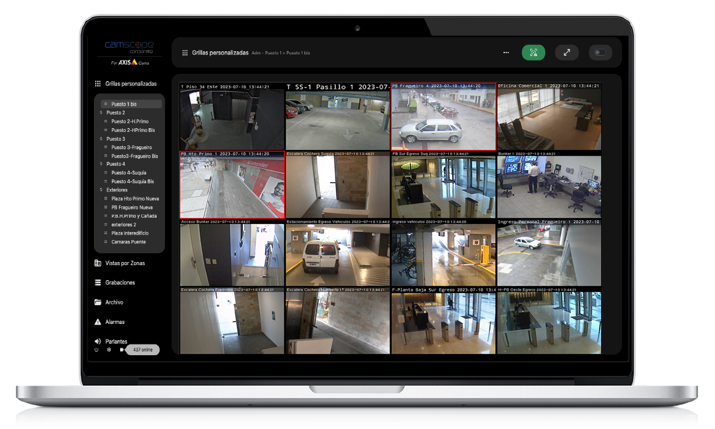
Task: Open the three-dots more options menu
Action: (x=506, y=53)
